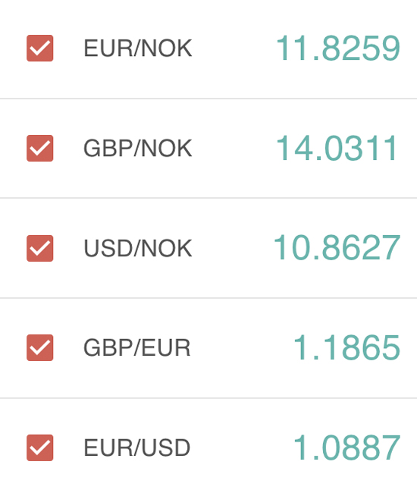
Task: Deselect the EUR/USD checkbox
Action: coord(40,447)
